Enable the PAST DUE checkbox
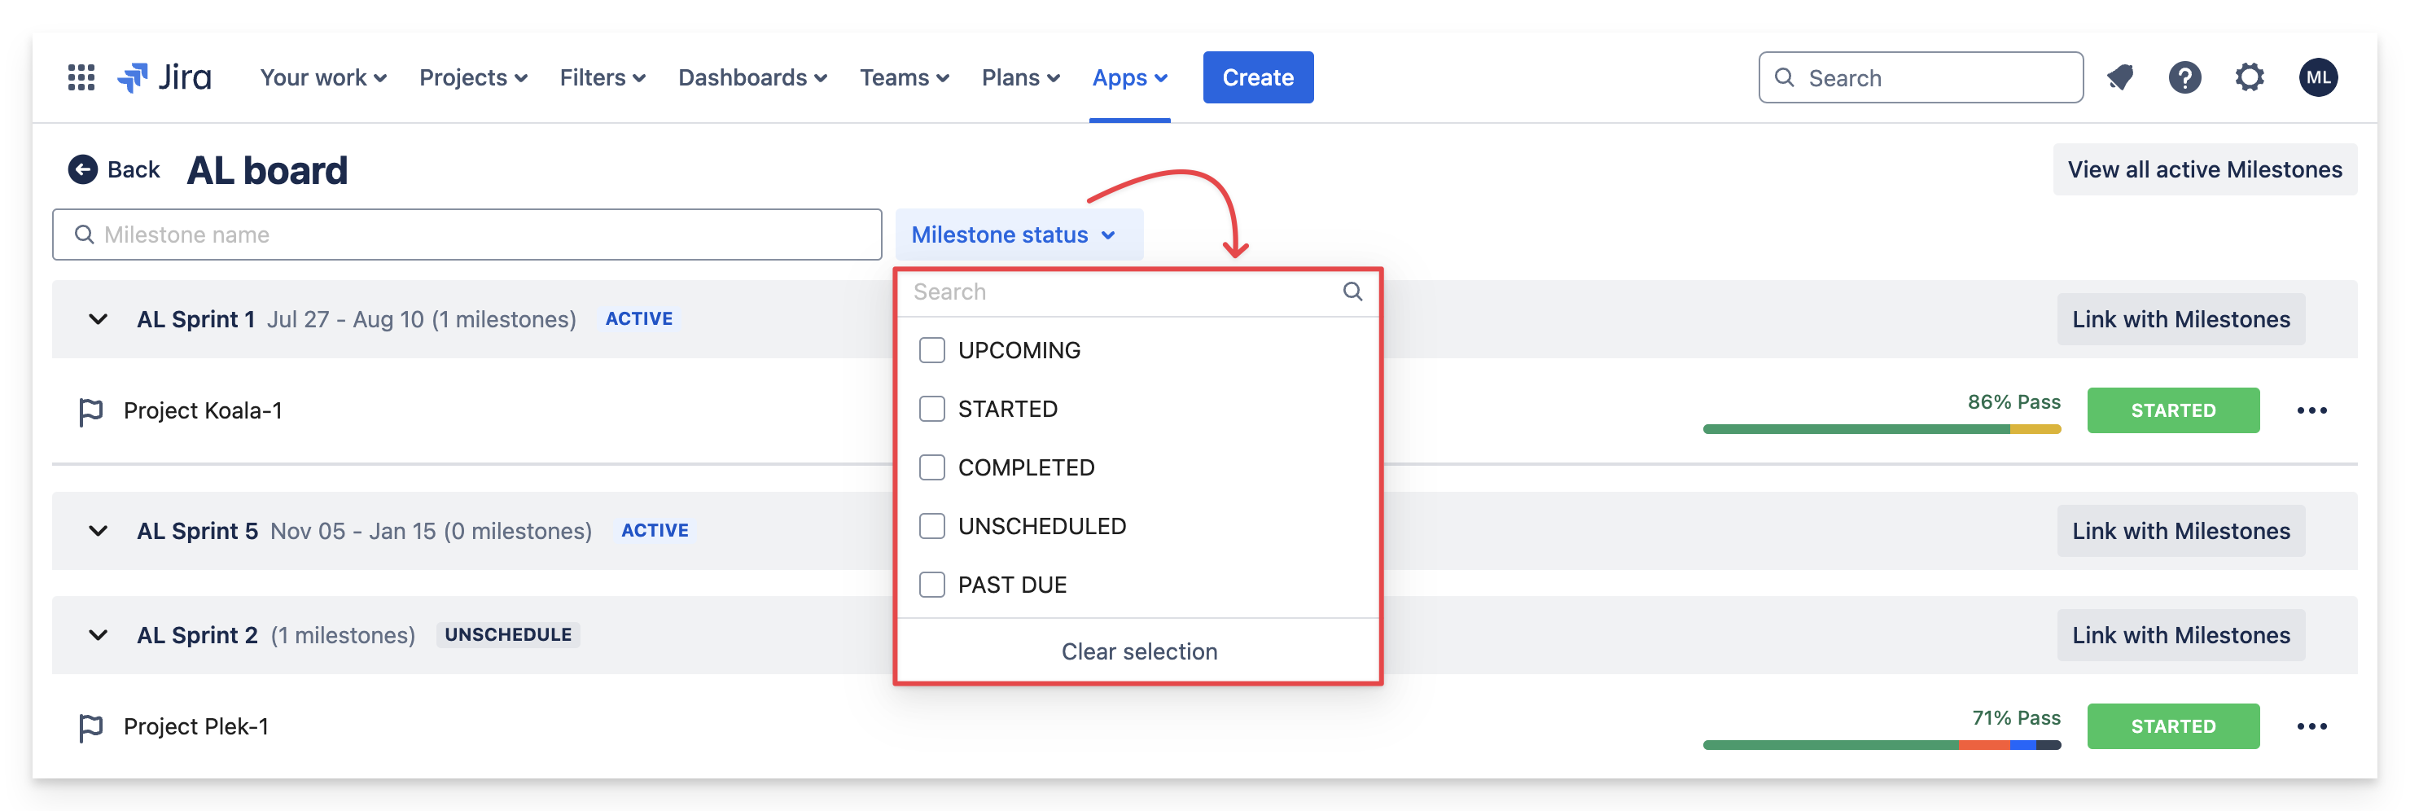Screen dimensions: 2410x811 (931, 585)
